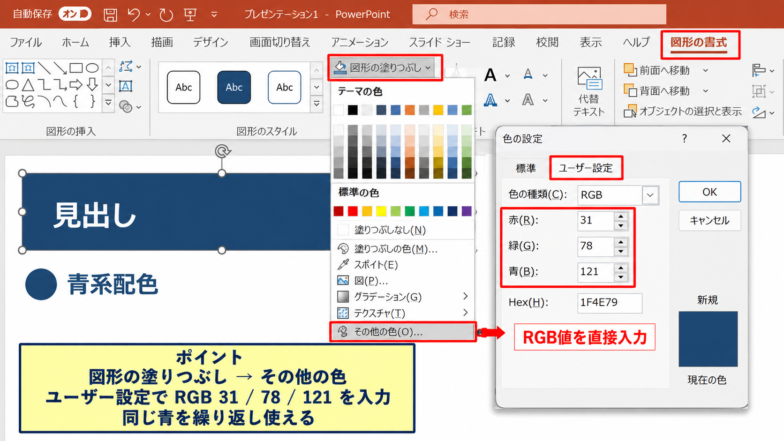The image size is (784, 441).
Task: Click the Hex value field
Action: tap(610, 303)
